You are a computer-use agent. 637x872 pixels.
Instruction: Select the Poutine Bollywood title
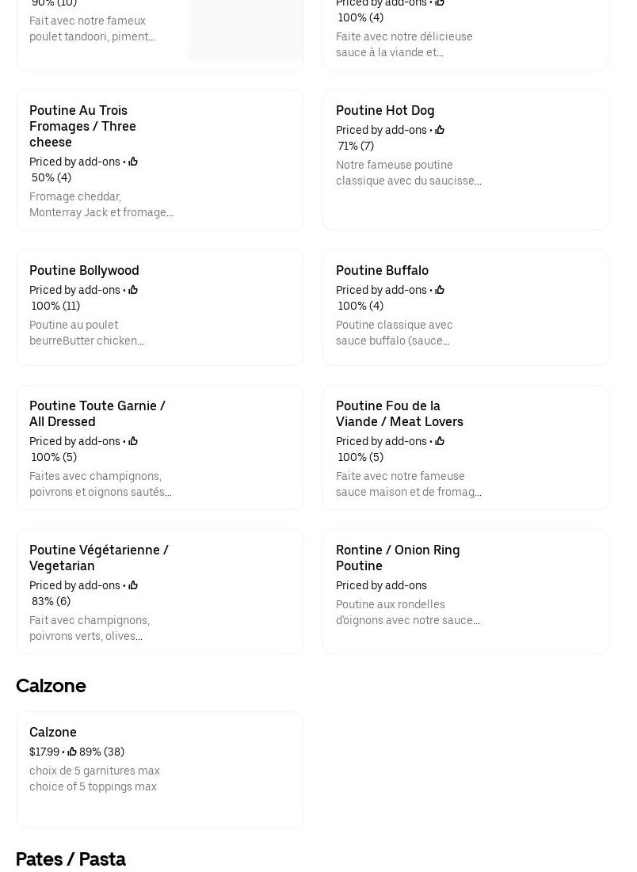click(x=84, y=271)
